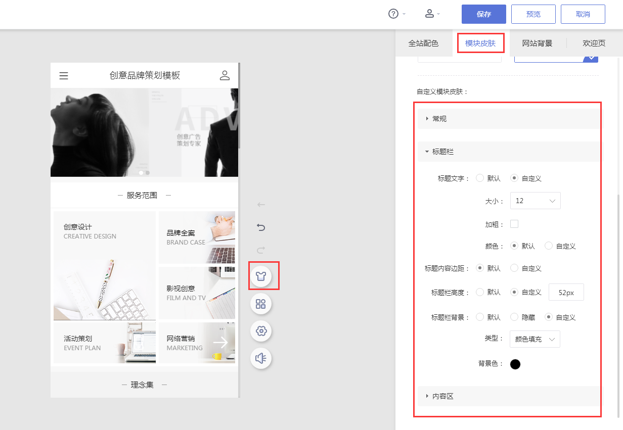This screenshot has height=430, width=623.
Task: Click the banner image in phone preview
Action: click(x=144, y=132)
